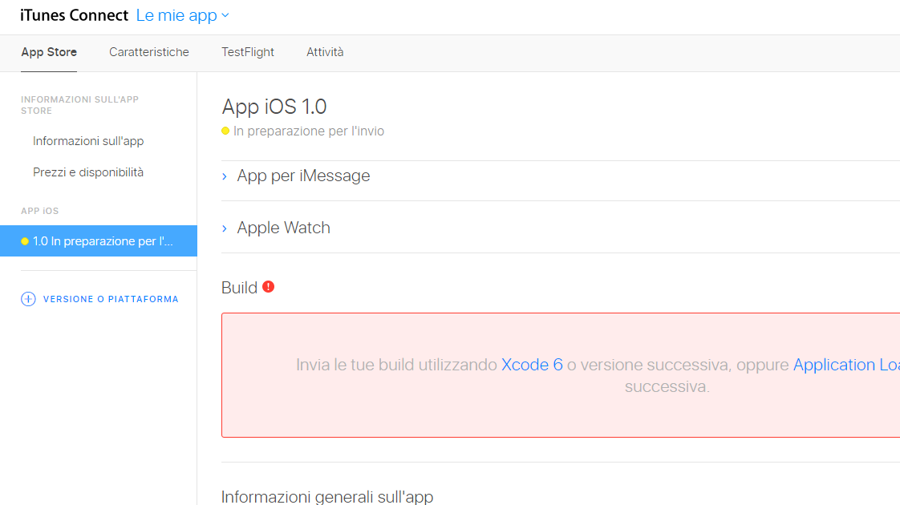Click the plus icon for Versione o Piattaforma
The width and height of the screenshot is (900, 505).
[28, 299]
